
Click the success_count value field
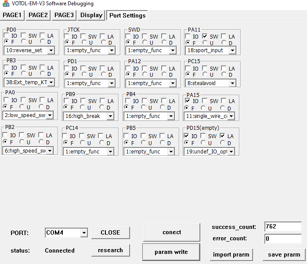point(283,227)
